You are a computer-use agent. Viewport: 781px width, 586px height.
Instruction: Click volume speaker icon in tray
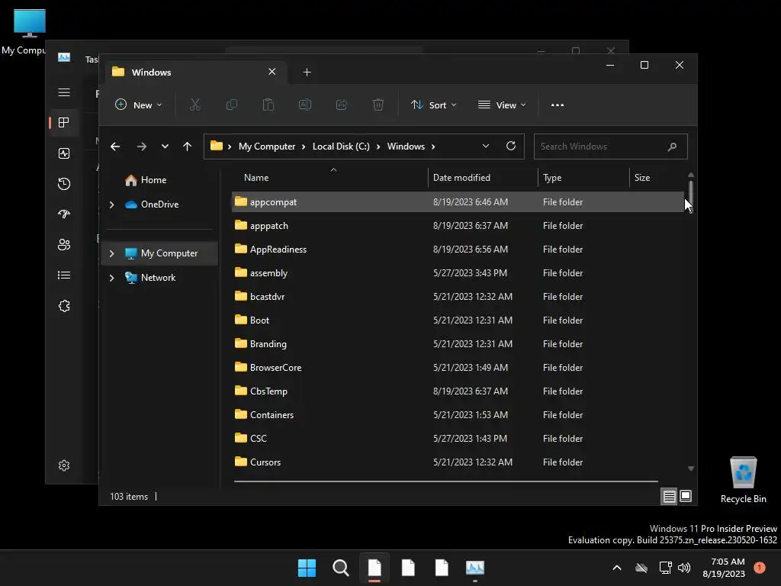(x=684, y=568)
